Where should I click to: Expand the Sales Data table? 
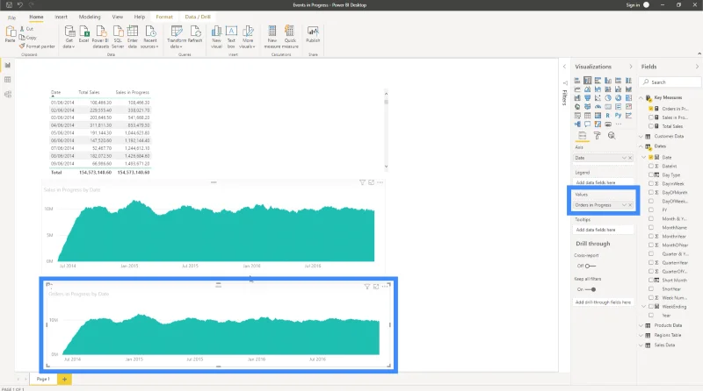point(641,345)
